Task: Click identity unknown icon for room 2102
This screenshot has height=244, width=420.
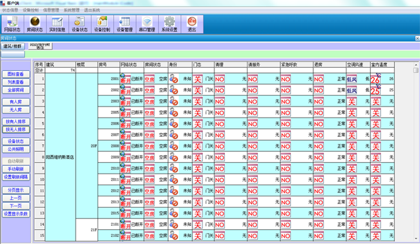Action: [174, 236]
